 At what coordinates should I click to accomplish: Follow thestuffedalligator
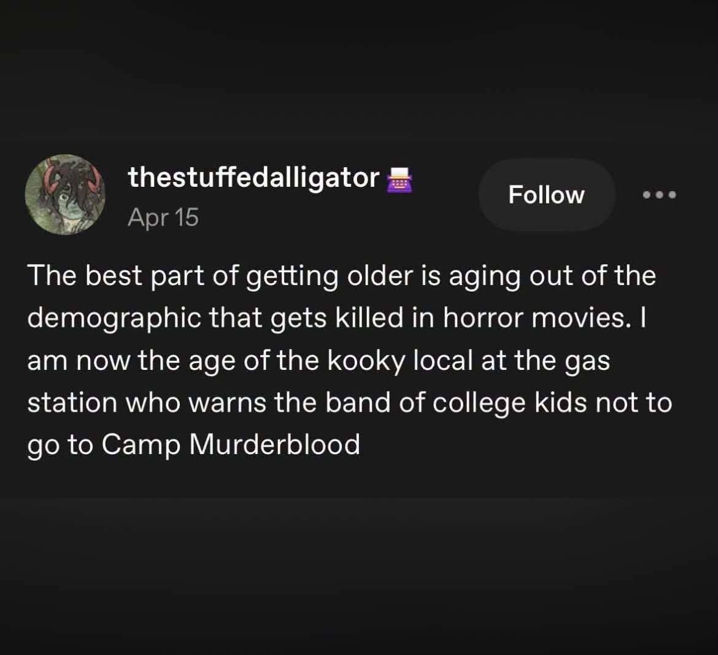546,195
